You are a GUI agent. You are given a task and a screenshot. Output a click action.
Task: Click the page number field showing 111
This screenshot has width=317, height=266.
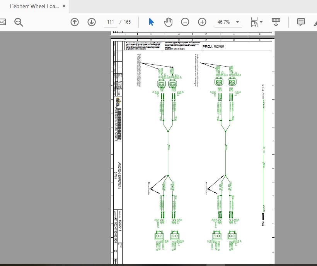111,22
